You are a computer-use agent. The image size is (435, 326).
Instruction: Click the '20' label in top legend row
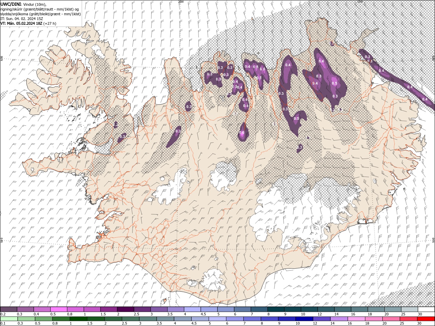click(386, 314)
